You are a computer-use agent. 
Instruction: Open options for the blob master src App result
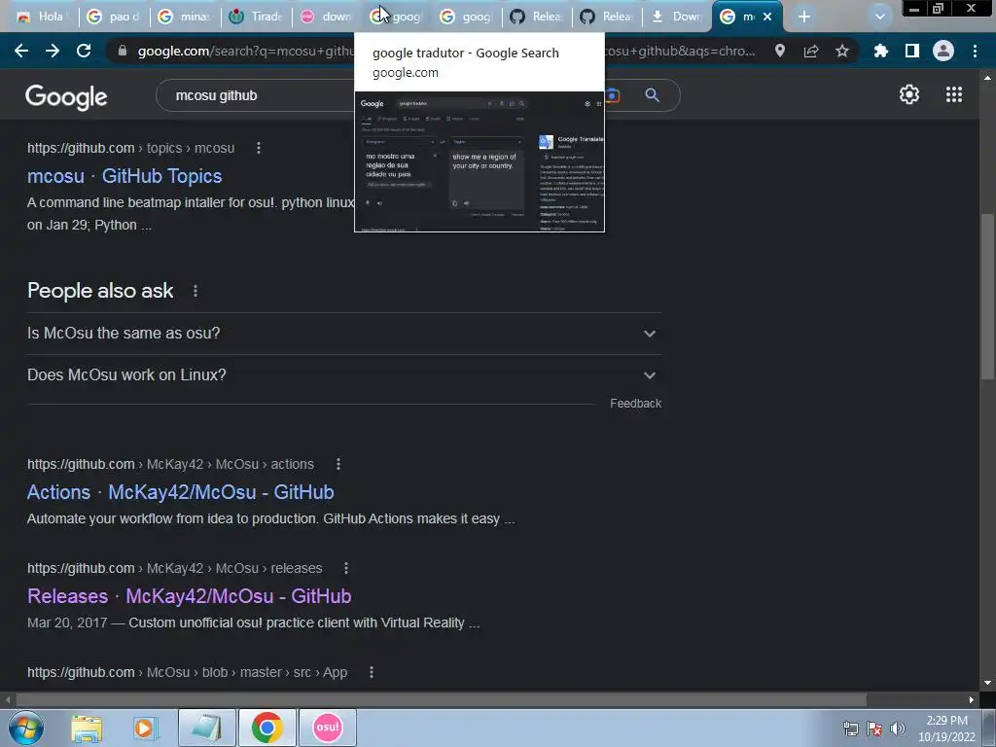[372, 672]
